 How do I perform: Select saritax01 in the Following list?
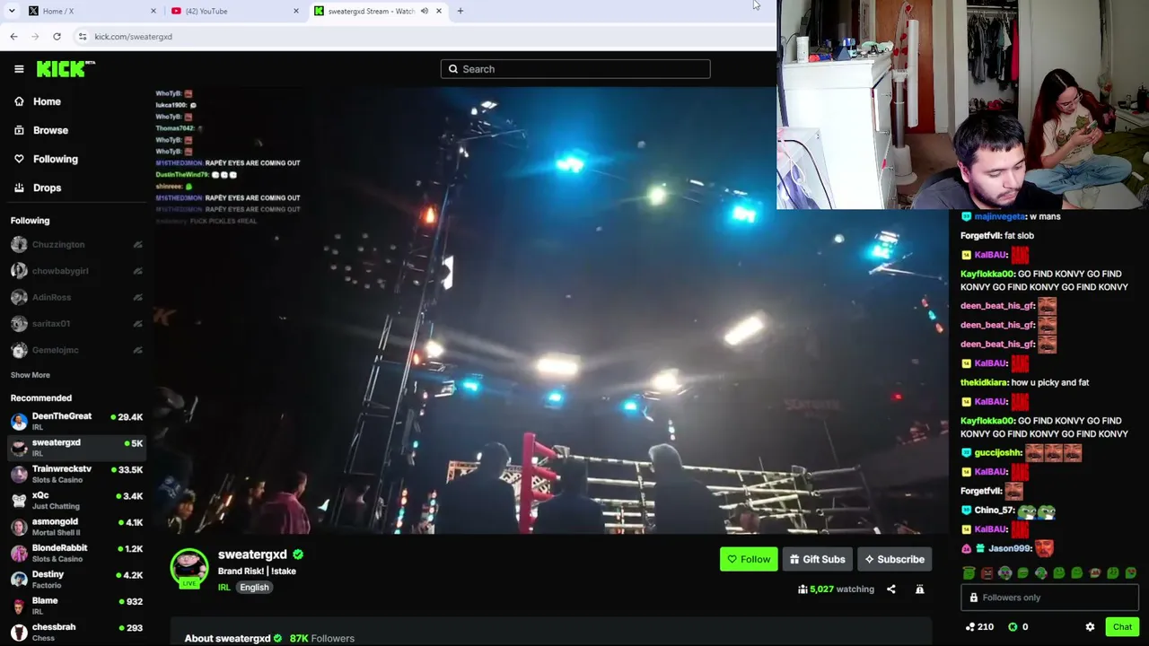coord(76,323)
